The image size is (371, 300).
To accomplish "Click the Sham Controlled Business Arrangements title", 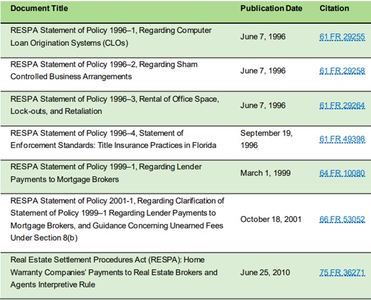I will pyautogui.click(x=104, y=70).
